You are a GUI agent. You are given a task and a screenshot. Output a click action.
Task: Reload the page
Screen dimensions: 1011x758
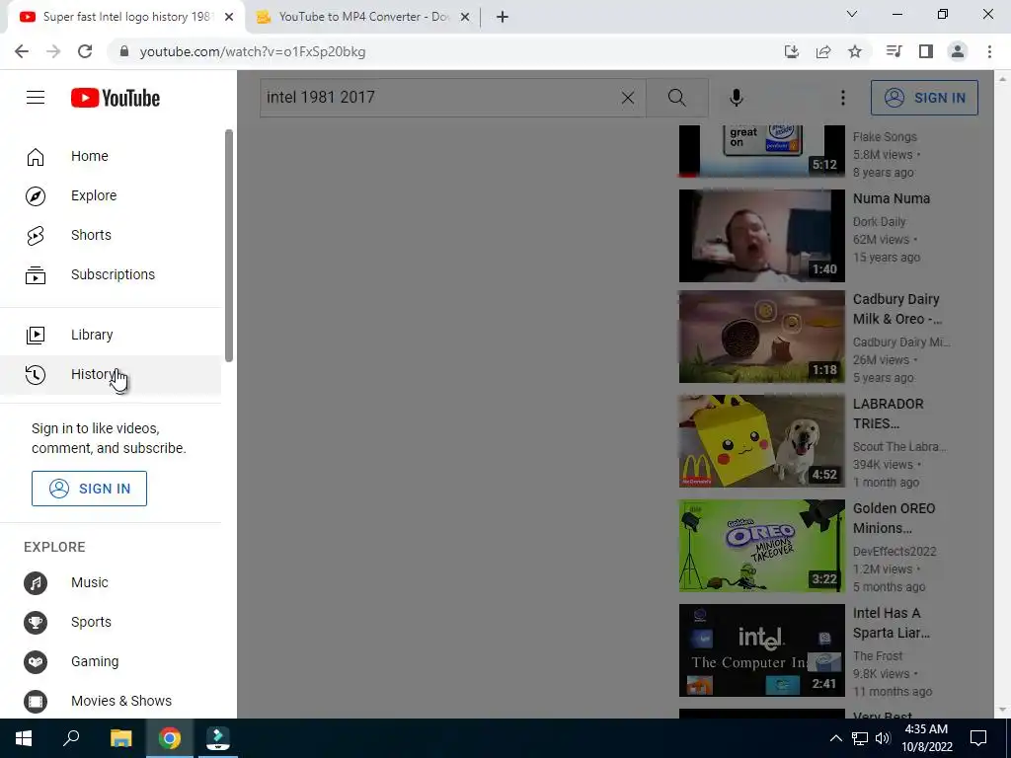coord(85,51)
